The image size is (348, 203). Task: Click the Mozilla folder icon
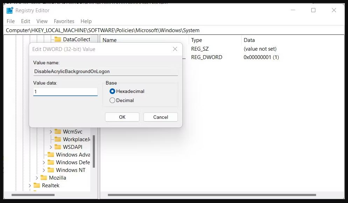44,178
